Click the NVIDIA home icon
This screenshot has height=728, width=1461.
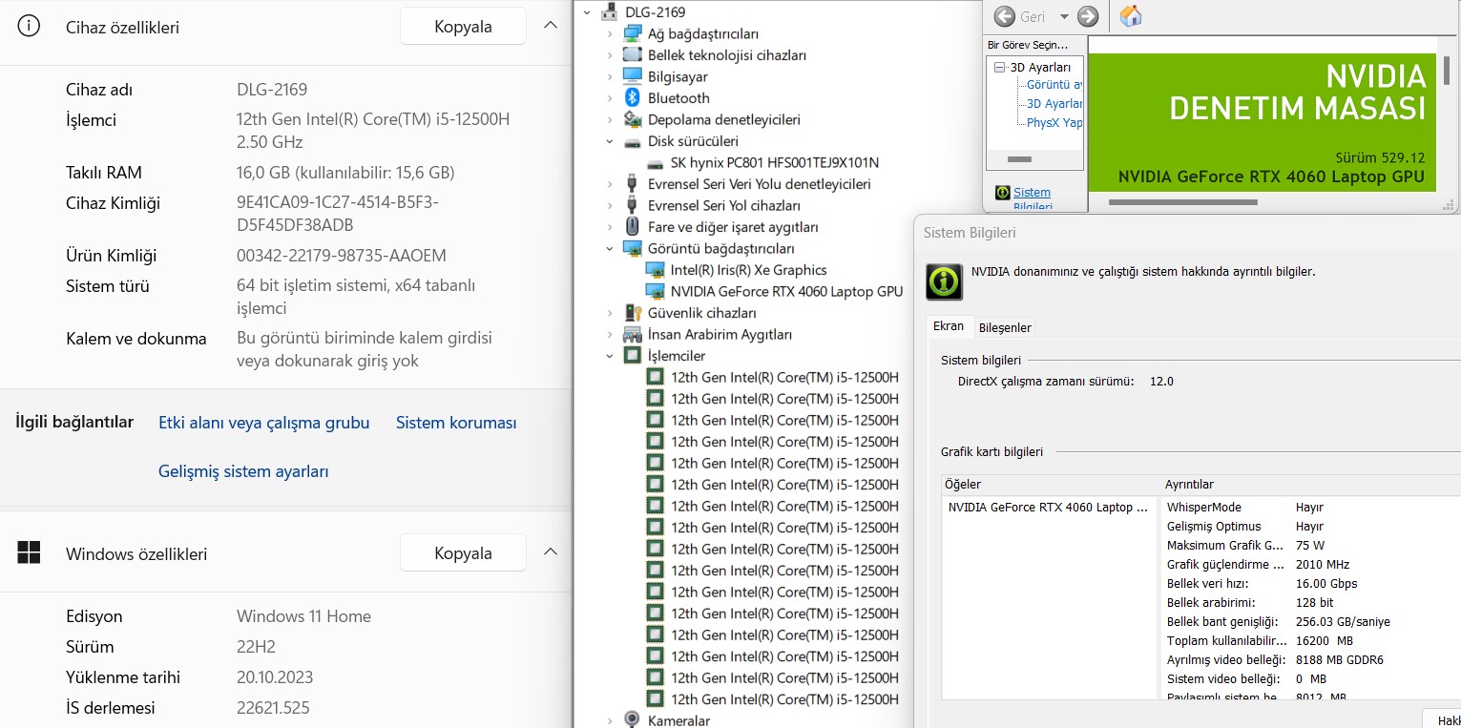(1131, 16)
